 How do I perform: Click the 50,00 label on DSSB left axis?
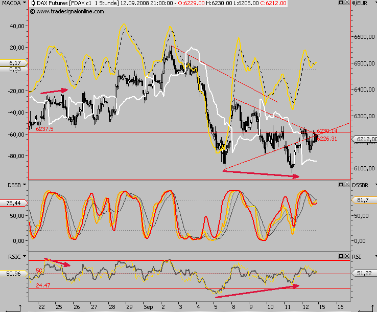(x=17, y=216)
